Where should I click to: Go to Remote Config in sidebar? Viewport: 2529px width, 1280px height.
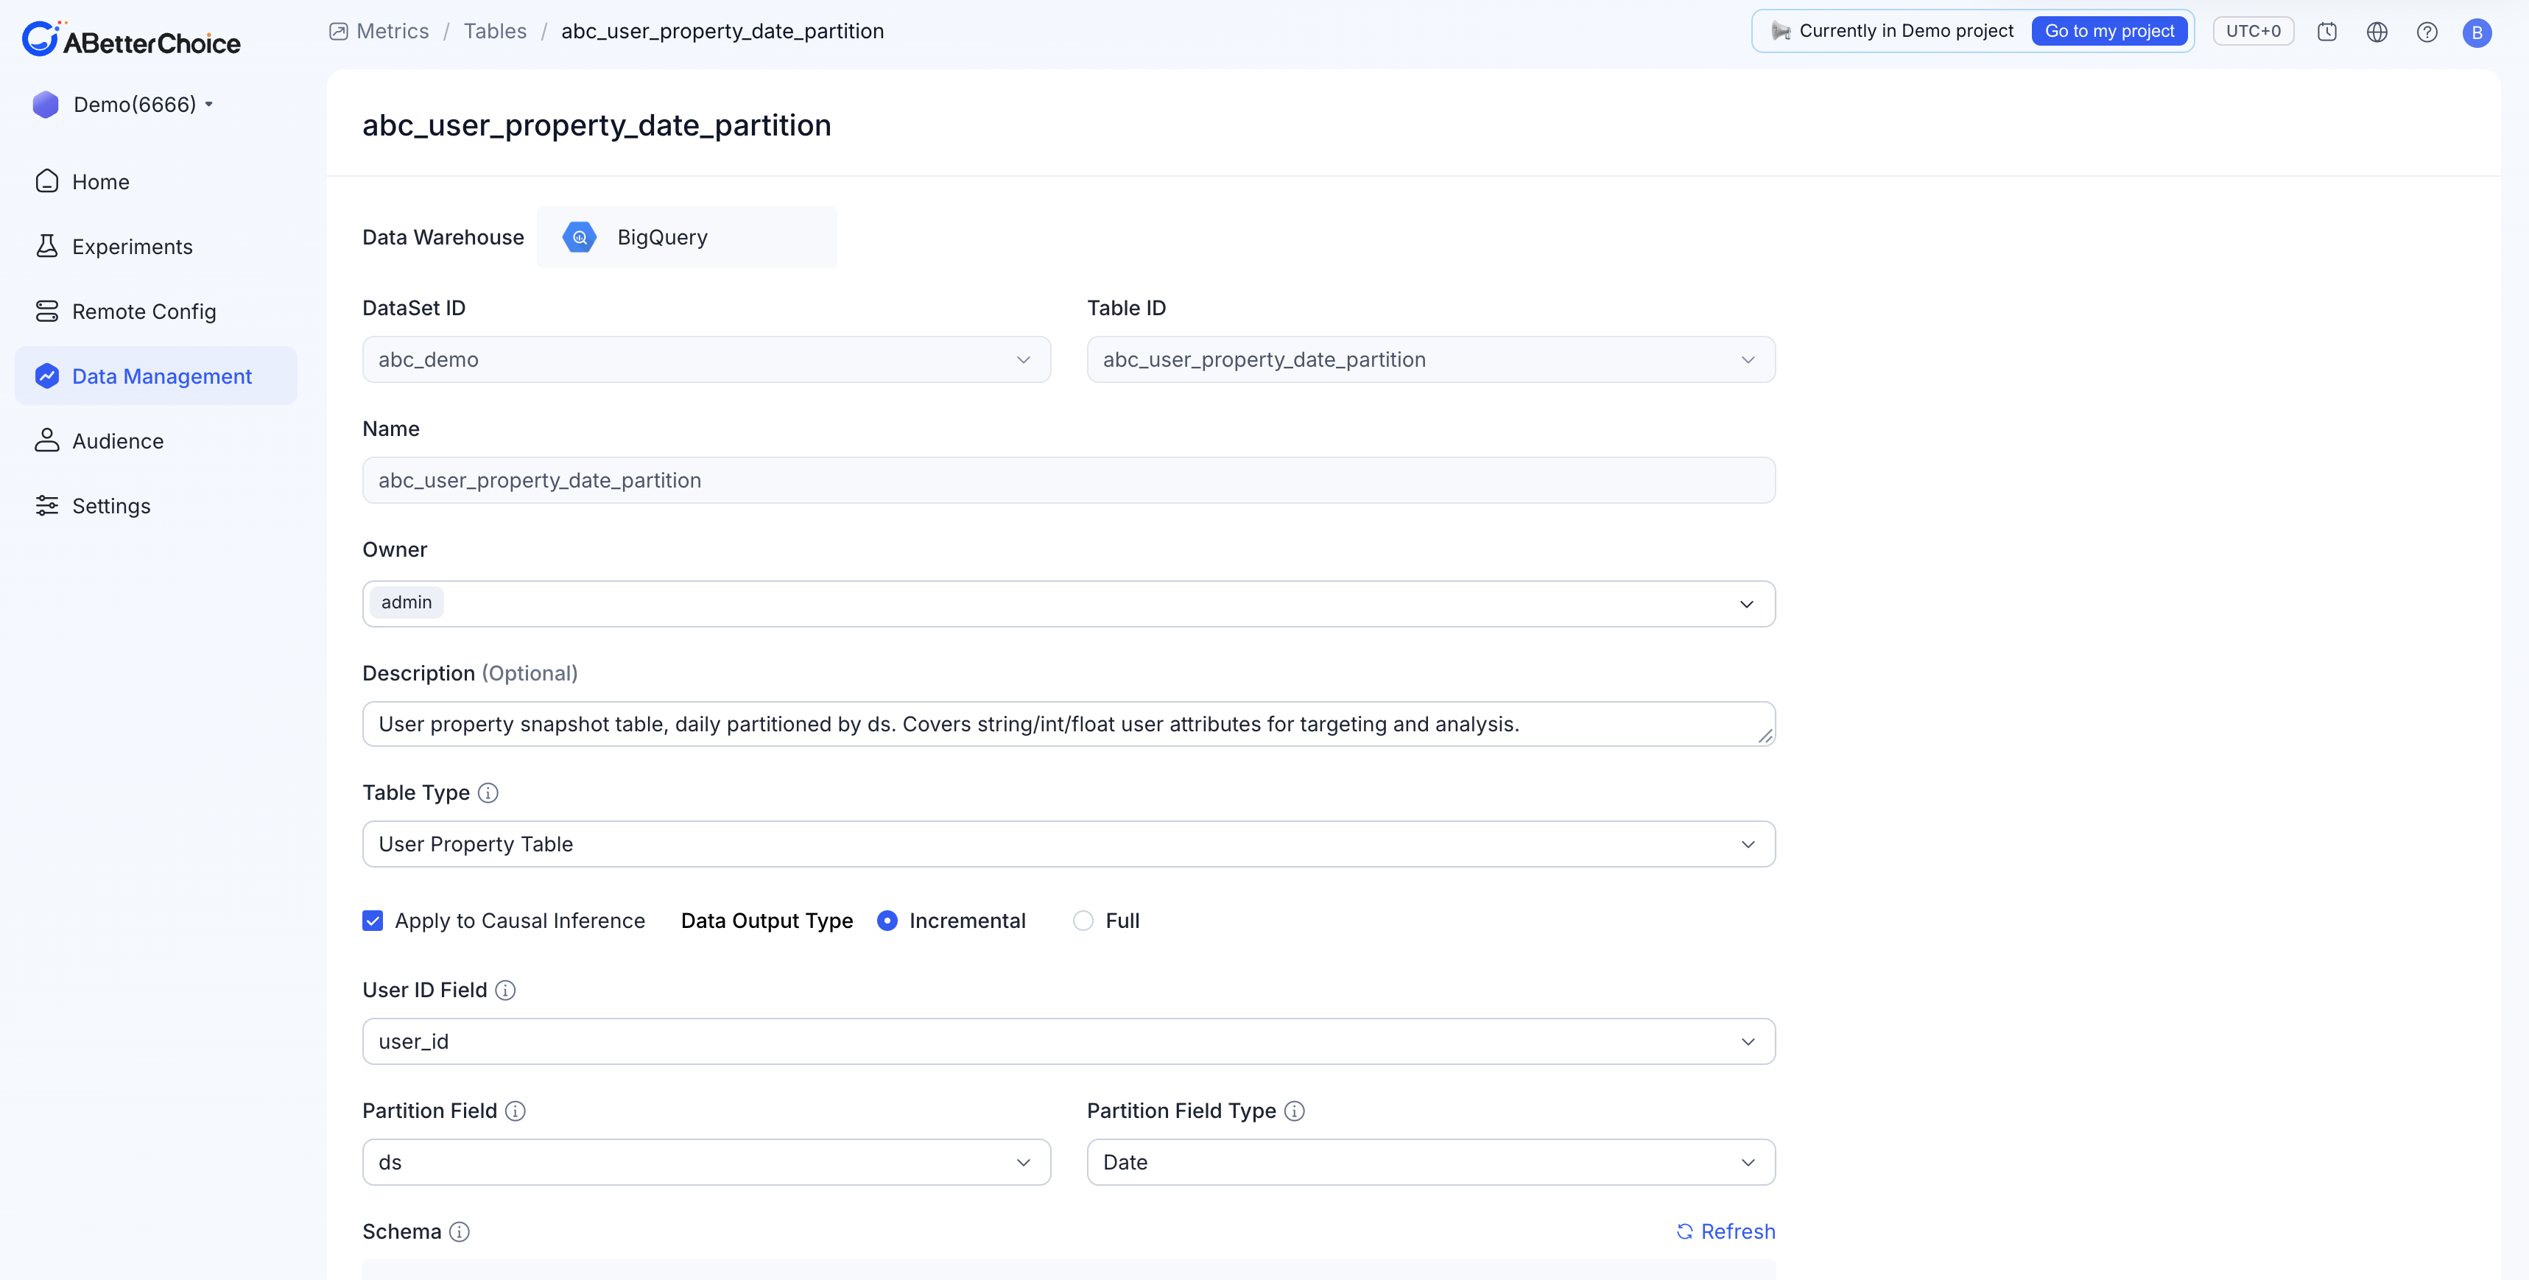(155, 312)
